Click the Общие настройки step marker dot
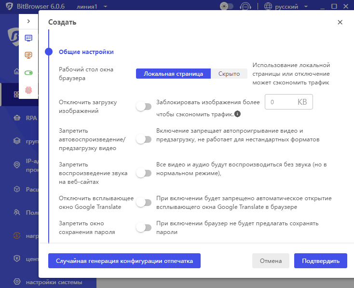 click(x=49, y=52)
